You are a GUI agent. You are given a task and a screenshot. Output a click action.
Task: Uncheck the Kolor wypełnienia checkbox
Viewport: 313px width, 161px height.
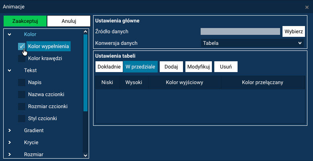[x=22, y=46]
